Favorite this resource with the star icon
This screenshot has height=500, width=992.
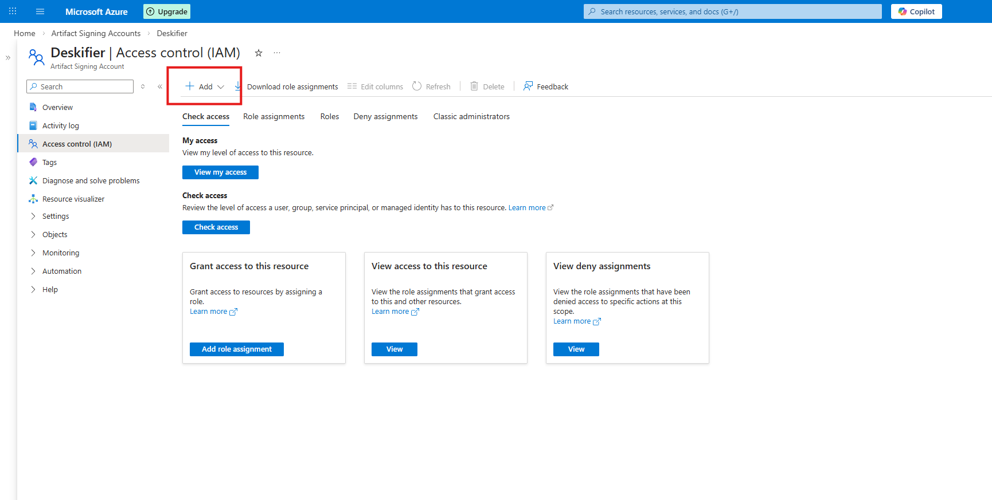point(259,53)
